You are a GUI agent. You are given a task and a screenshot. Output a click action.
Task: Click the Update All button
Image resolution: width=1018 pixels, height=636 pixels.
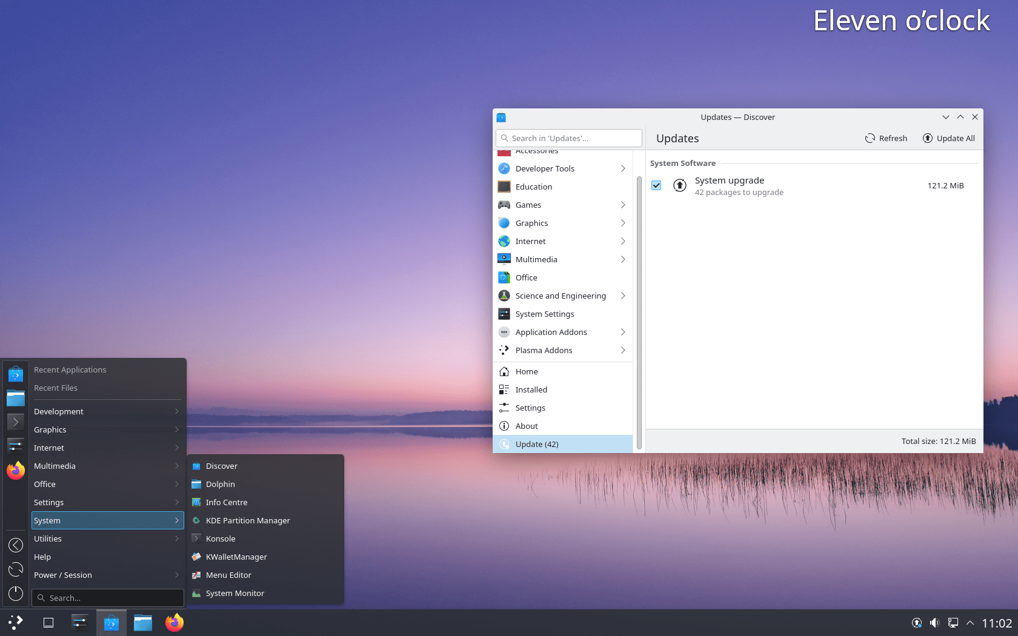click(949, 138)
